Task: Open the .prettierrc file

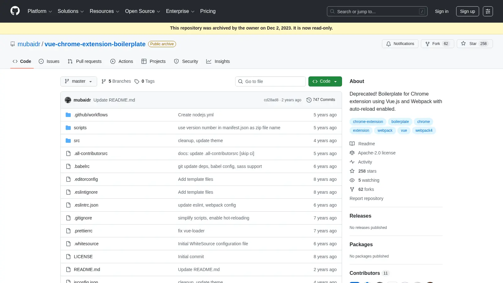Action: coord(83,231)
